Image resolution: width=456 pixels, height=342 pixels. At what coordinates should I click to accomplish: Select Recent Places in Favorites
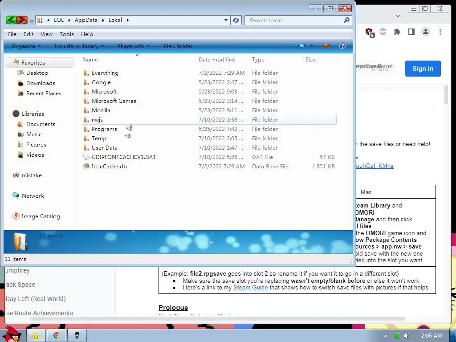[44, 93]
